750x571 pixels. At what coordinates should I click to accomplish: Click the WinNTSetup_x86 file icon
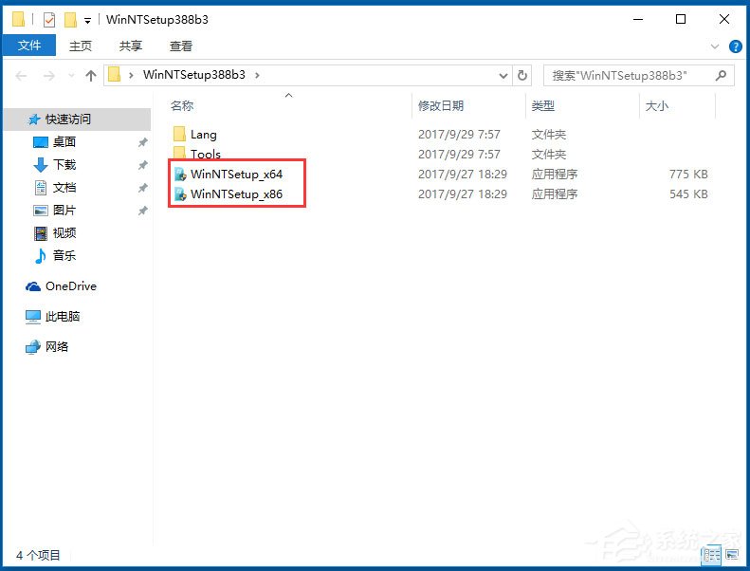coord(180,194)
